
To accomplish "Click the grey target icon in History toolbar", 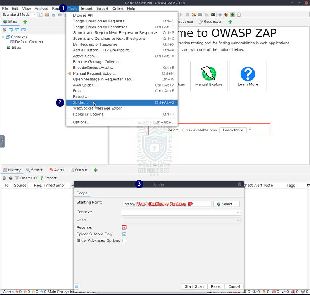I will click(4, 178).
